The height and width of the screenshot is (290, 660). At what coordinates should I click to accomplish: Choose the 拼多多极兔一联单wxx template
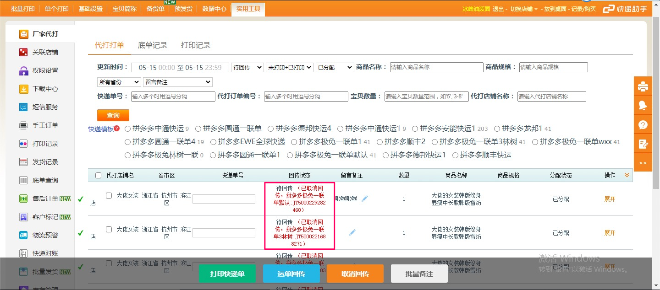pos(535,142)
